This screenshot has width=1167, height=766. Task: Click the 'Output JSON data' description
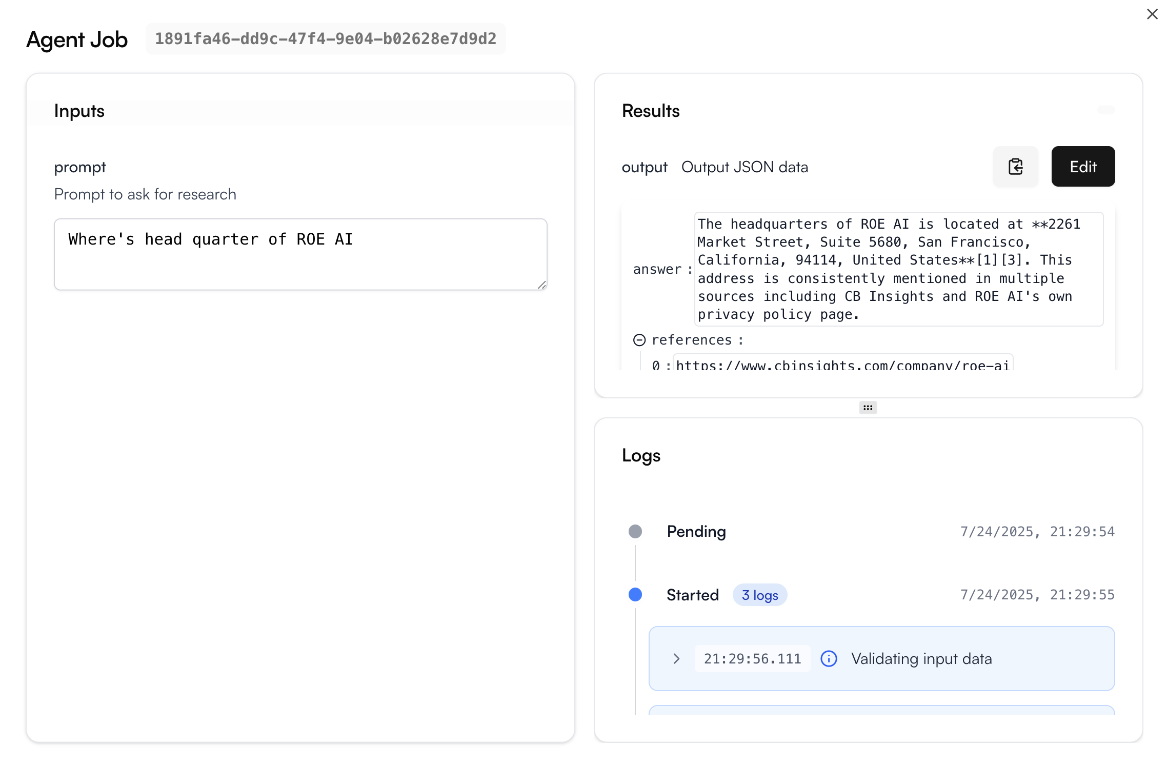(745, 167)
